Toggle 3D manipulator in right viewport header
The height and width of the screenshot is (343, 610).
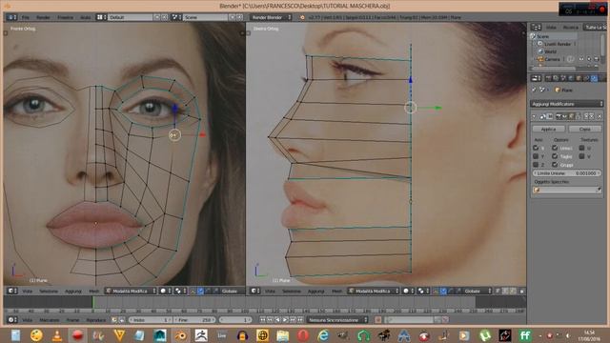(436, 291)
